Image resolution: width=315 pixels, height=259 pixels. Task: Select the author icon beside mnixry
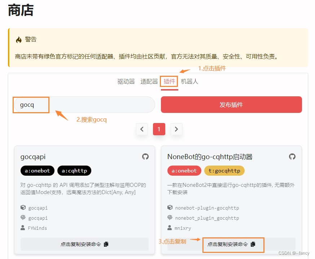170,228
